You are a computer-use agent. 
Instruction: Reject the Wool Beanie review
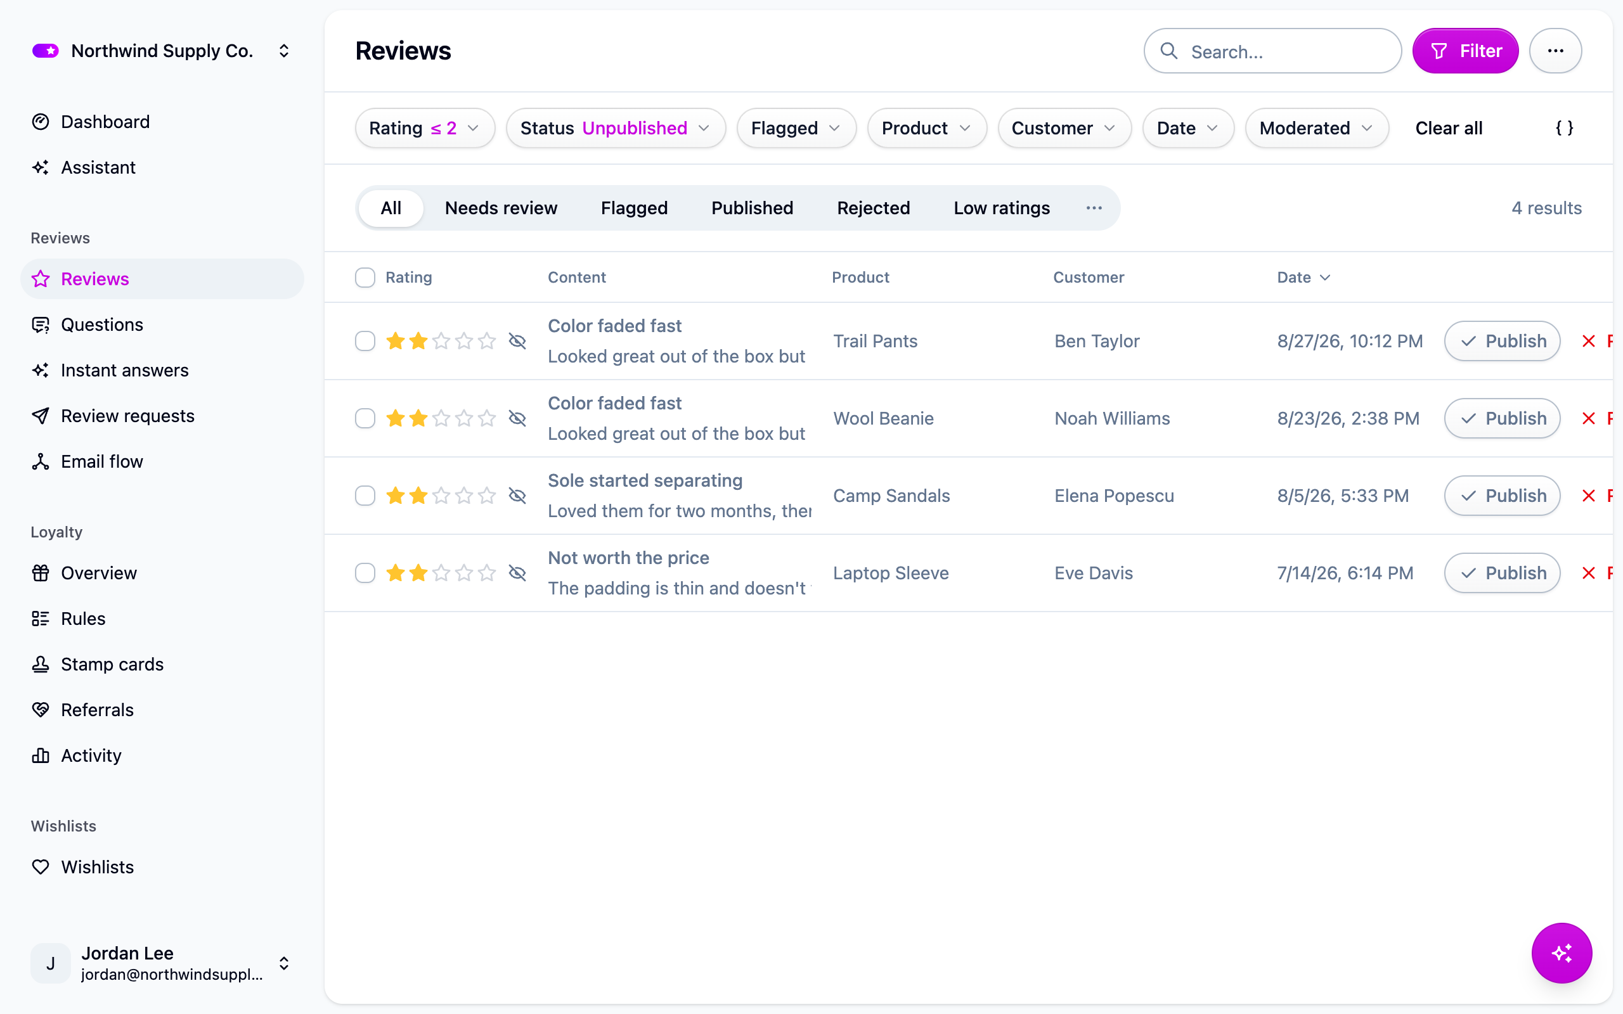click(1597, 418)
